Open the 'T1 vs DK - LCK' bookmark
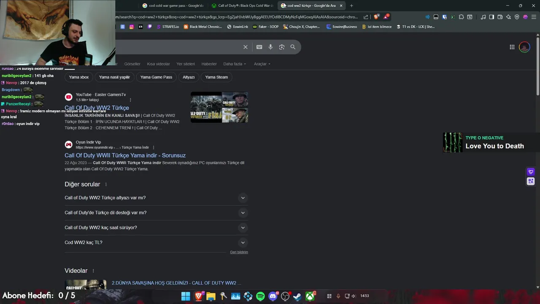 point(415,27)
